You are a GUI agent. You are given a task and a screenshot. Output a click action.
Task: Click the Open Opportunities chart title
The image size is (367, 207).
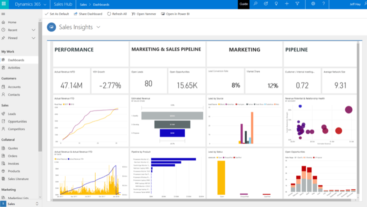(x=295, y=152)
